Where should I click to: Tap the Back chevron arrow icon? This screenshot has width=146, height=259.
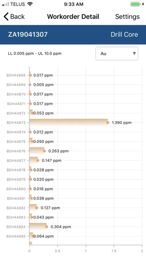[6, 17]
